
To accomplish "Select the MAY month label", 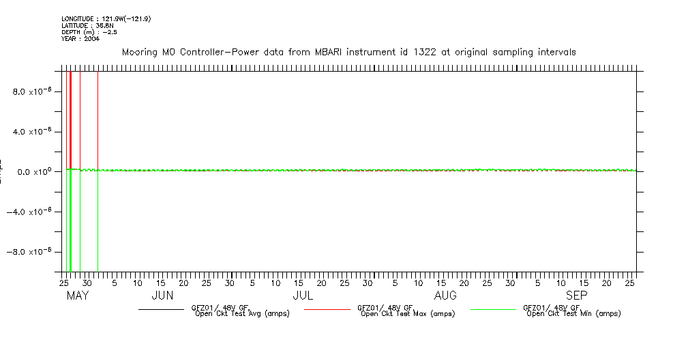I will [x=78, y=296].
